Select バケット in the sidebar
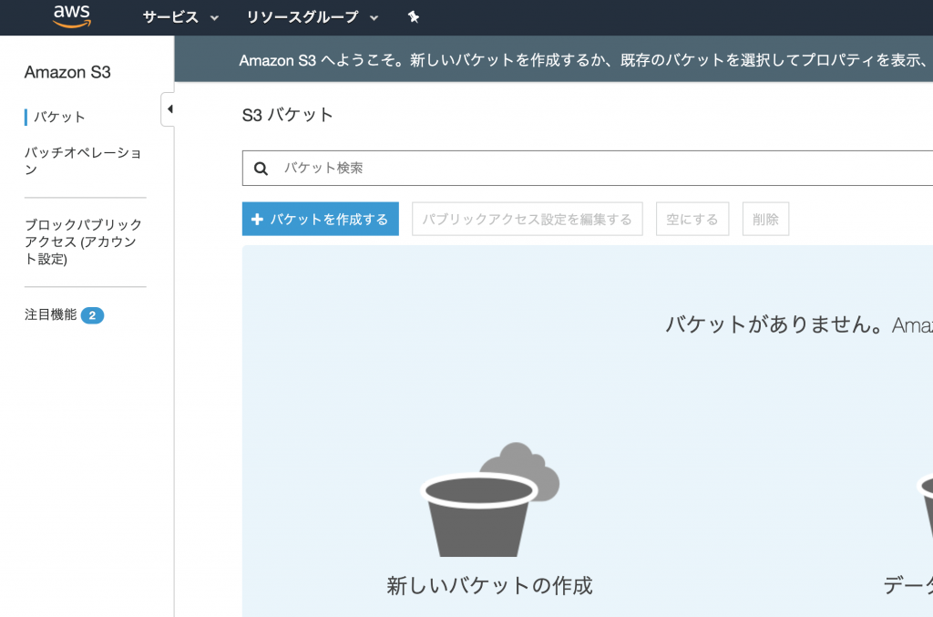 coord(59,118)
